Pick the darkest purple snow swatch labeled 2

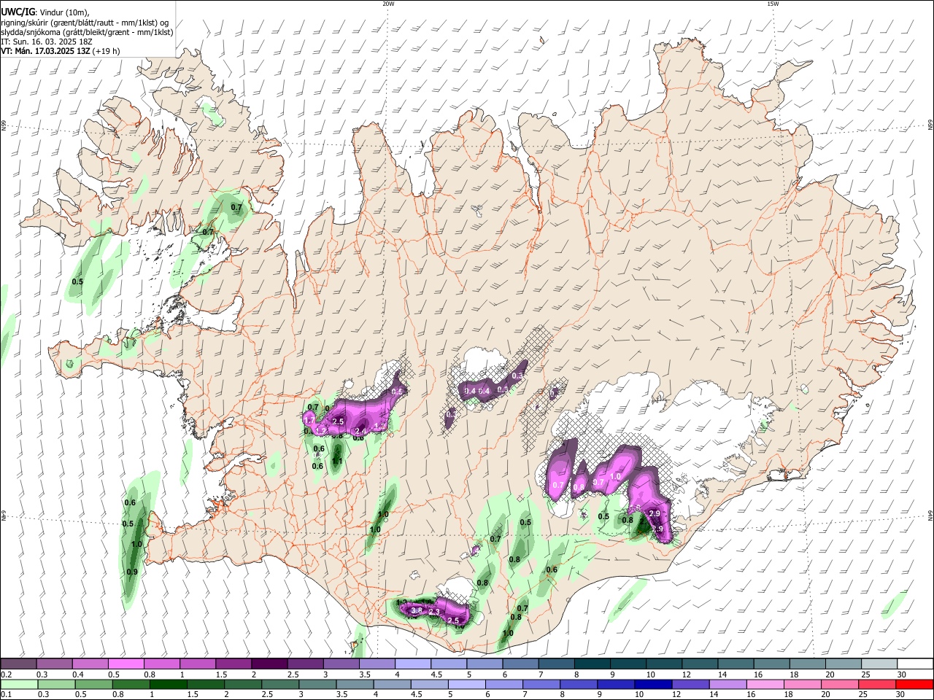coord(269,664)
